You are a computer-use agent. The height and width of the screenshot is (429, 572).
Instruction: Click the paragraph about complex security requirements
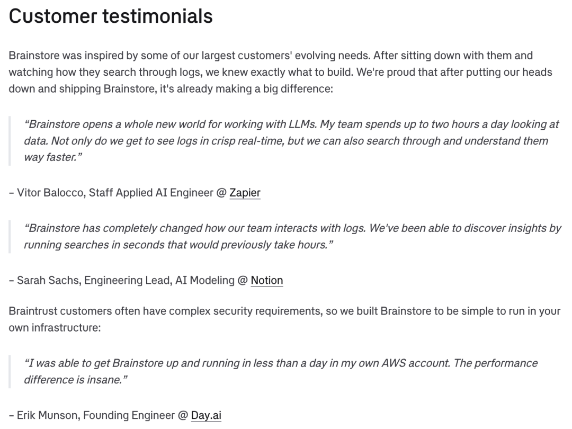(x=284, y=319)
